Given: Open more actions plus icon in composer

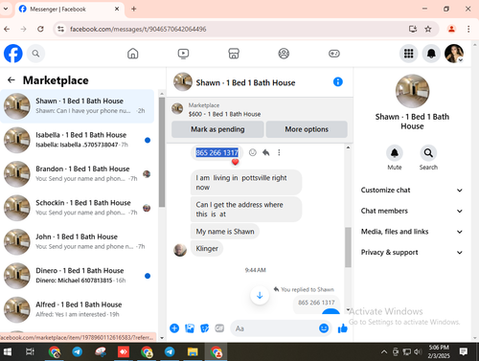Looking at the screenshot, I should click(174, 328).
